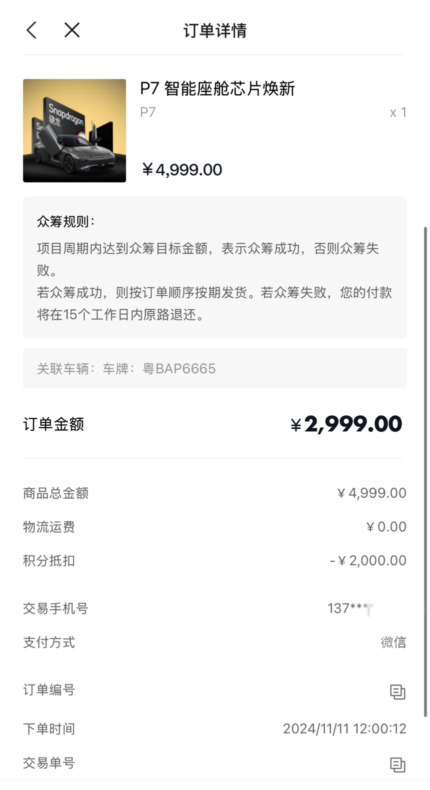The image size is (430, 790).
Task: Copy the order number using the copy icon
Action: tap(397, 692)
